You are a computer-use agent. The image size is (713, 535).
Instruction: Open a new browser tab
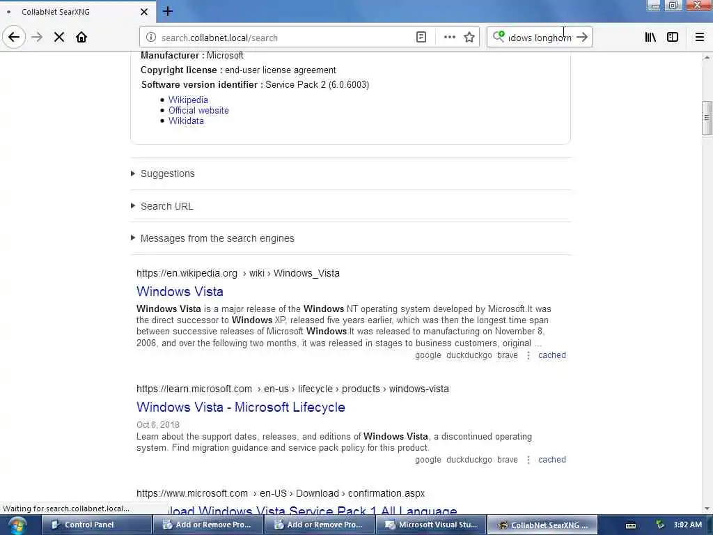click(167, 11)
